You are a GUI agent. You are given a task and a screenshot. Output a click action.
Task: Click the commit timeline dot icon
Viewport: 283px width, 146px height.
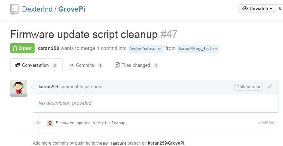(38, 123)
